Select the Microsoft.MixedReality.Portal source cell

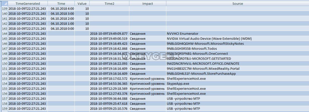(x=203, y=68)
